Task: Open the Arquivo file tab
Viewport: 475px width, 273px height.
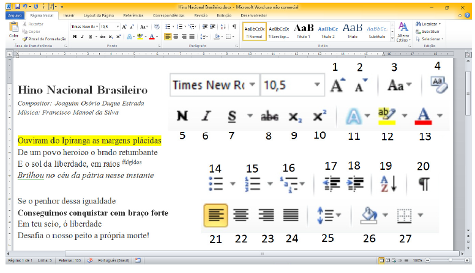Action: point(15,15)
